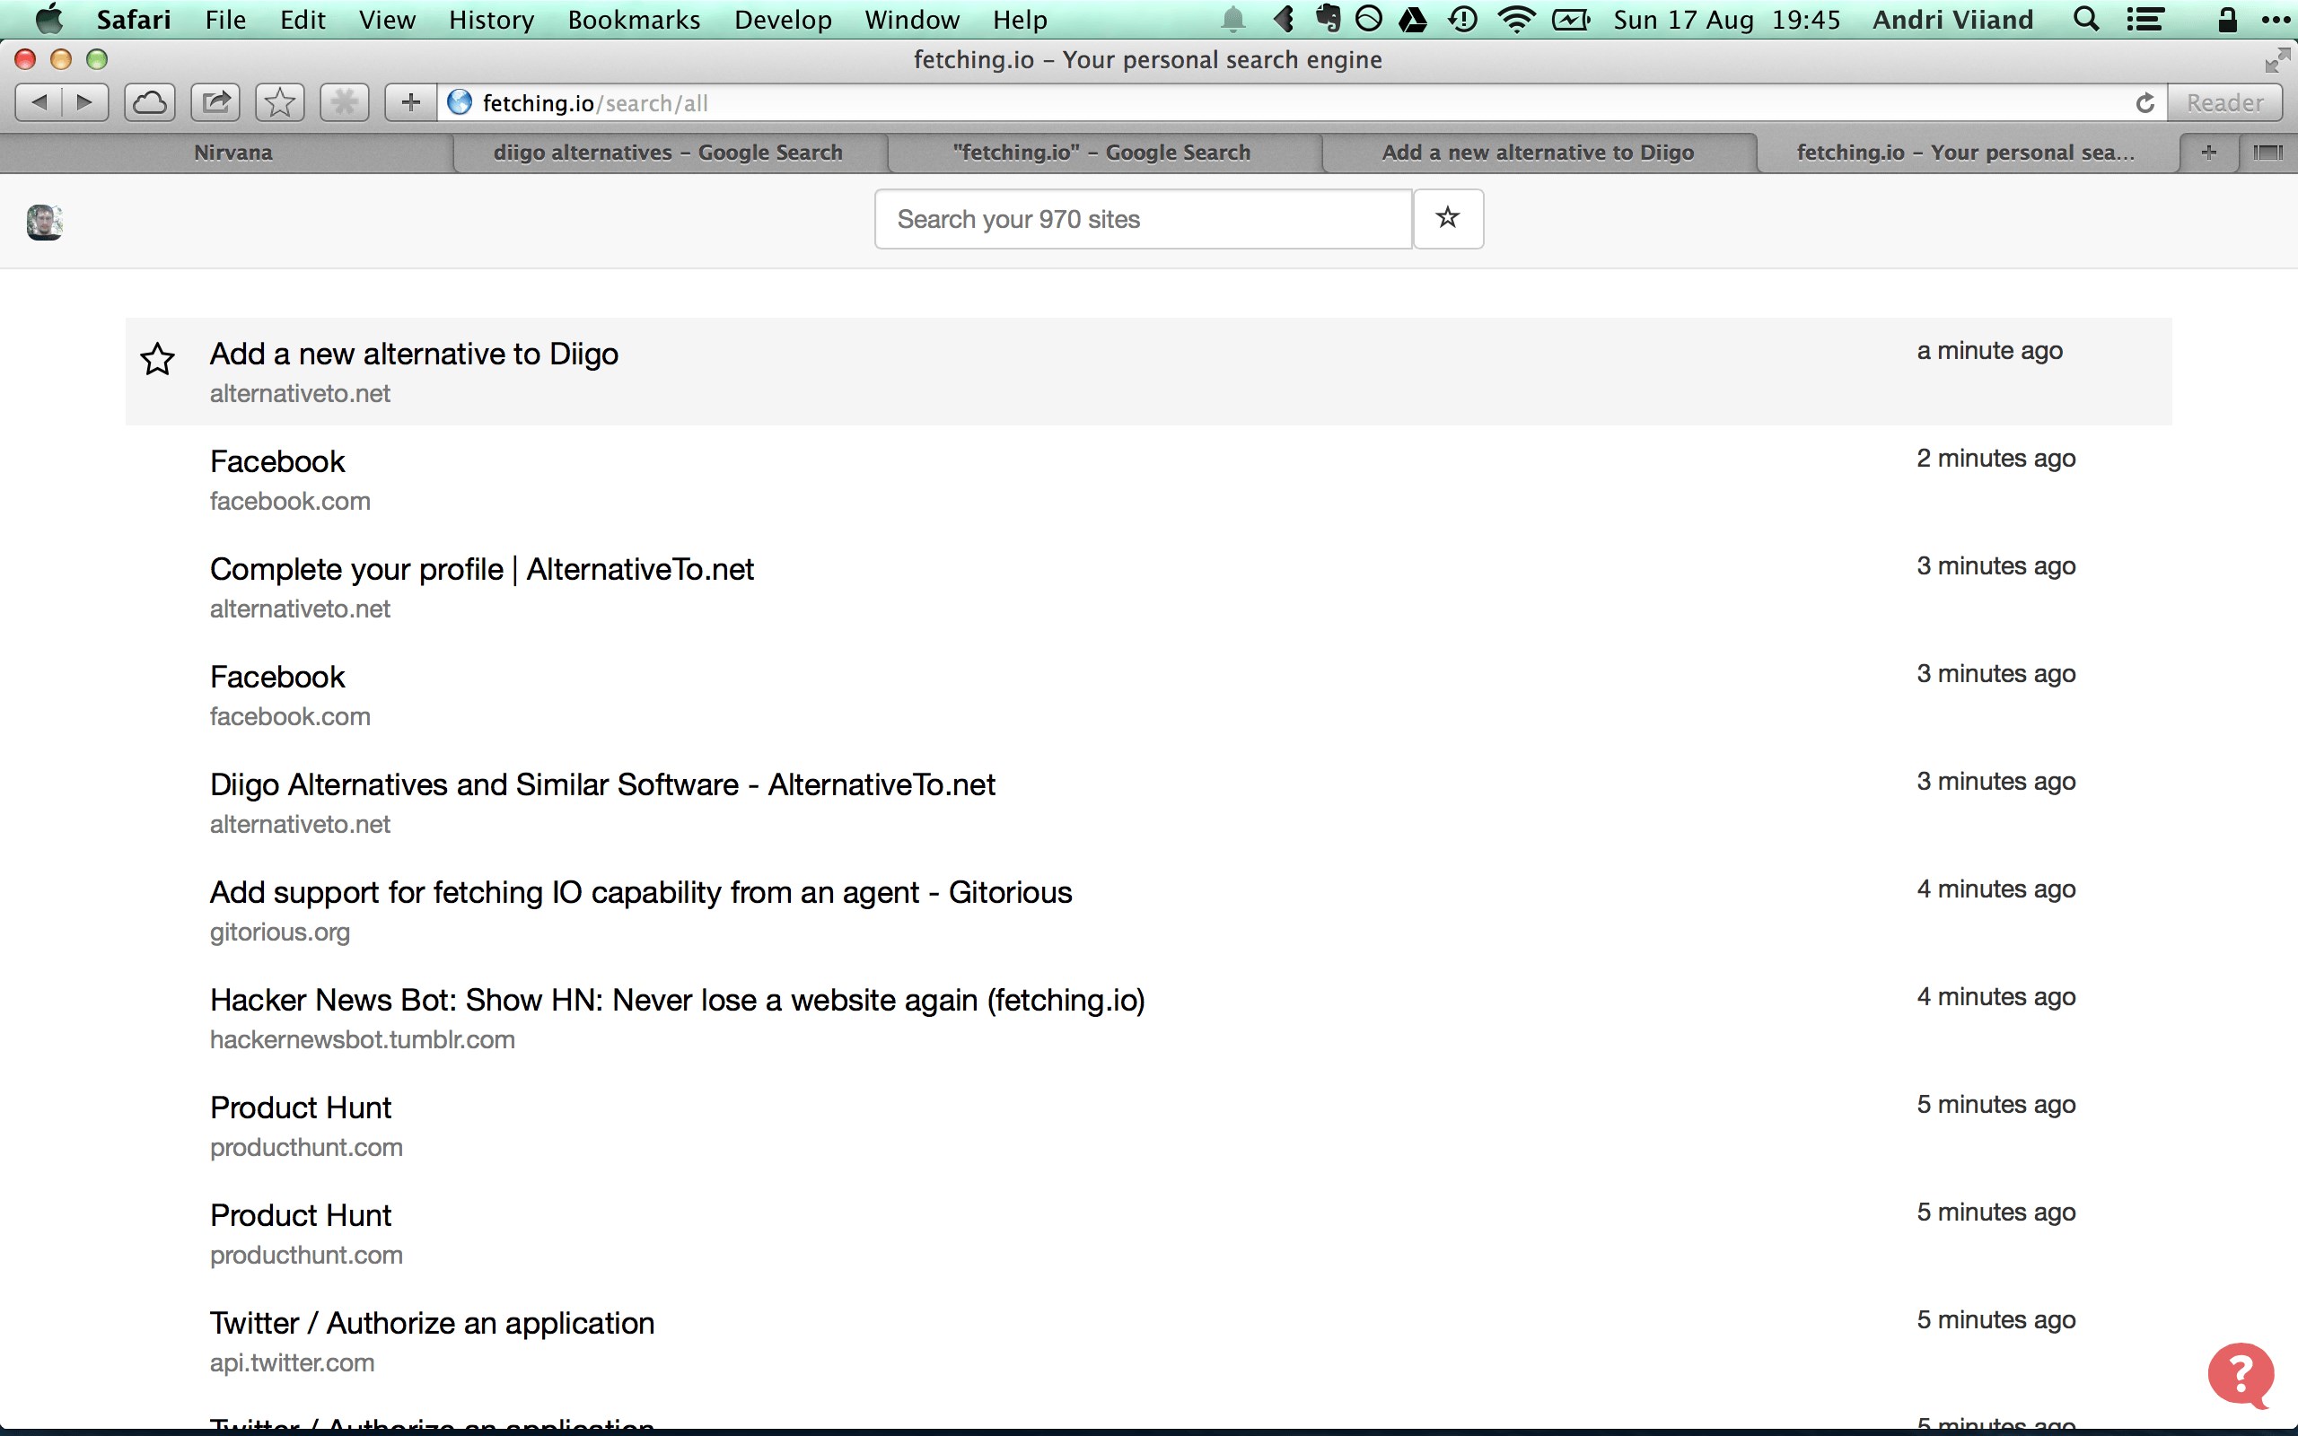The image size is (2298, 1436).
Task: Show all tabs overview icon
Action: pyautogui.click(x=2267, y=152)
